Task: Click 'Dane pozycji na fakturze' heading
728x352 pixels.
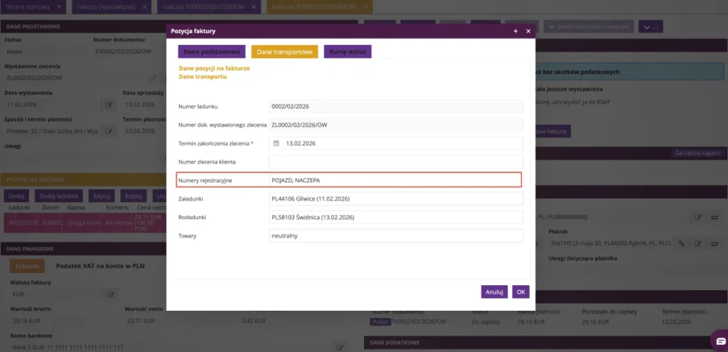Action: tap(214, 68)
